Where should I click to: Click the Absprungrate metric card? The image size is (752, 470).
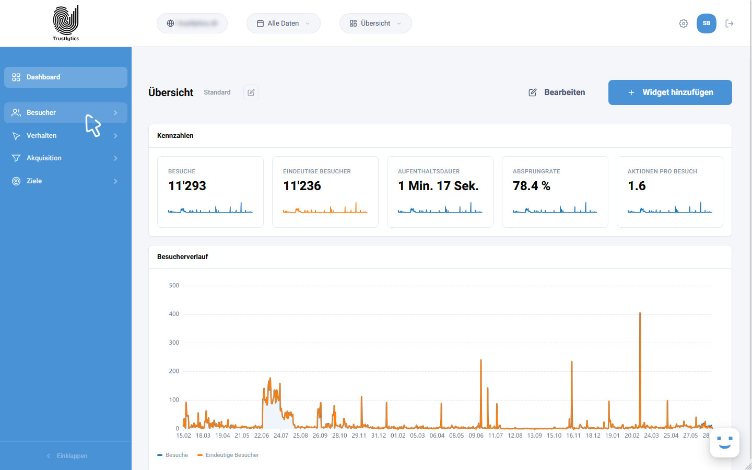[555, 192]
